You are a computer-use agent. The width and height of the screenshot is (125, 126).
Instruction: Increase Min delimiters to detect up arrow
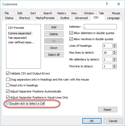click(114, 58)
